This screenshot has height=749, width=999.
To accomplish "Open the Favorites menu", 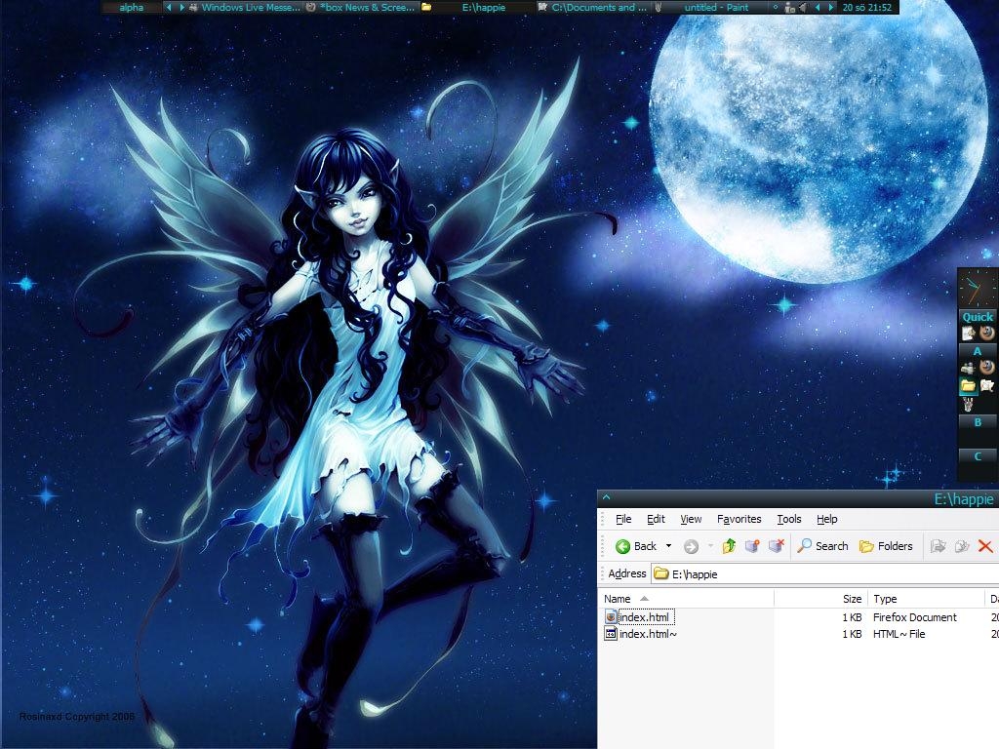I will tap(739, 519).
